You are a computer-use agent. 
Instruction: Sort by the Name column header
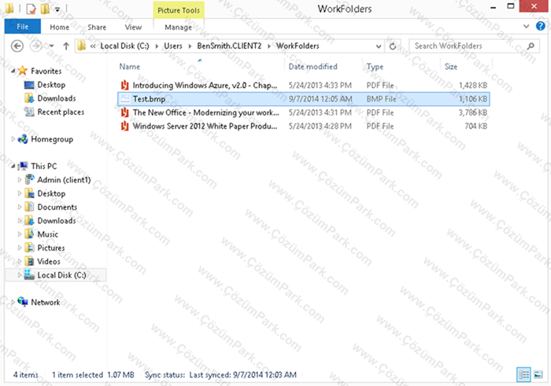point(129,67)
